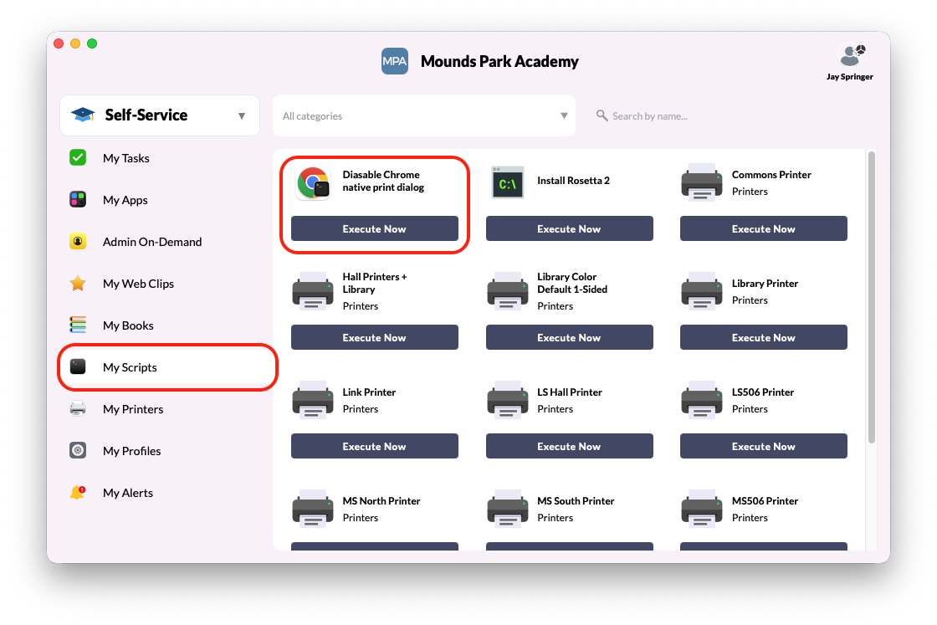Click the Library Color Default 1-Sided icon

(507, 291)
